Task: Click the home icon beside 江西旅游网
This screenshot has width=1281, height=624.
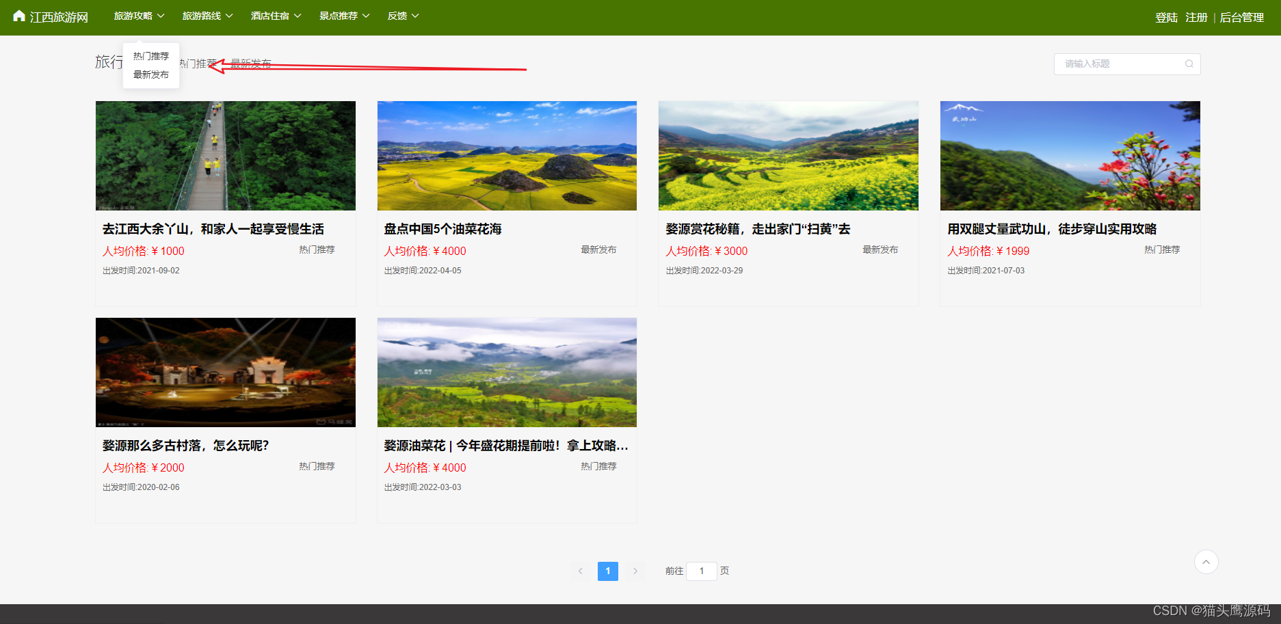Action: (x=19, y=16)
